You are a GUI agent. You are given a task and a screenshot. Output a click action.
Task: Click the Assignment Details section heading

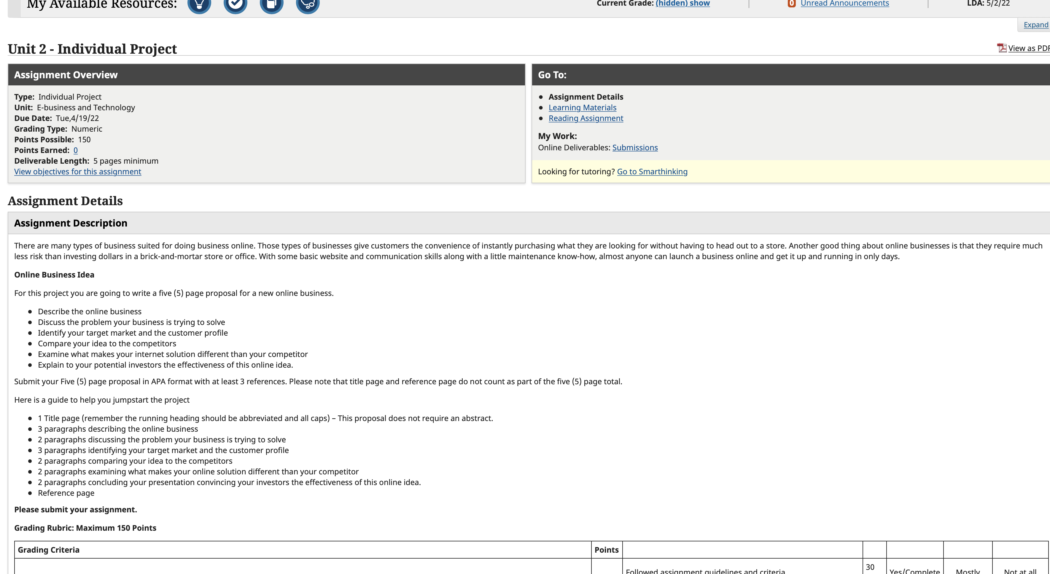click(65, 201)
